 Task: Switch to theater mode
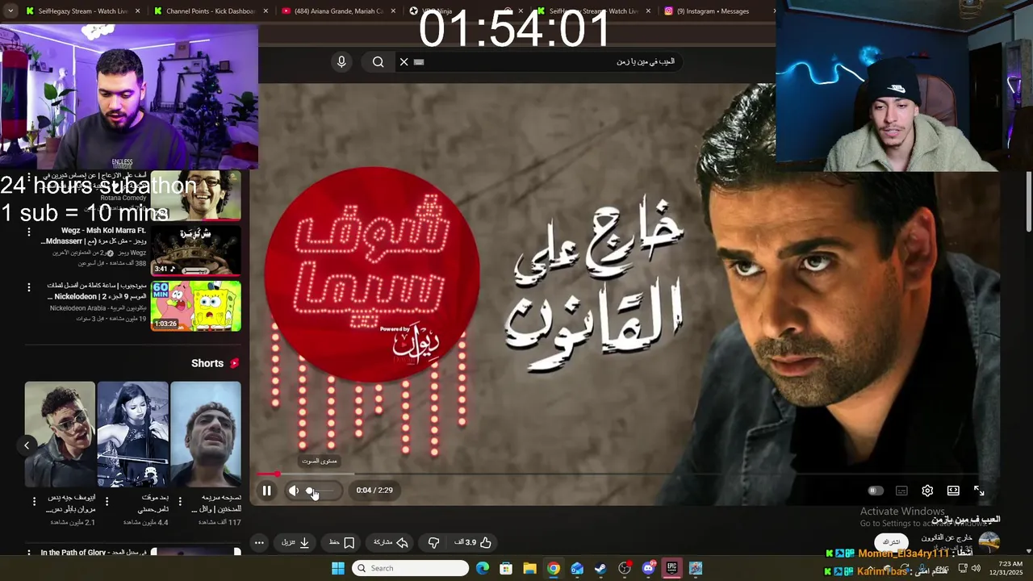tap(953, 491)
